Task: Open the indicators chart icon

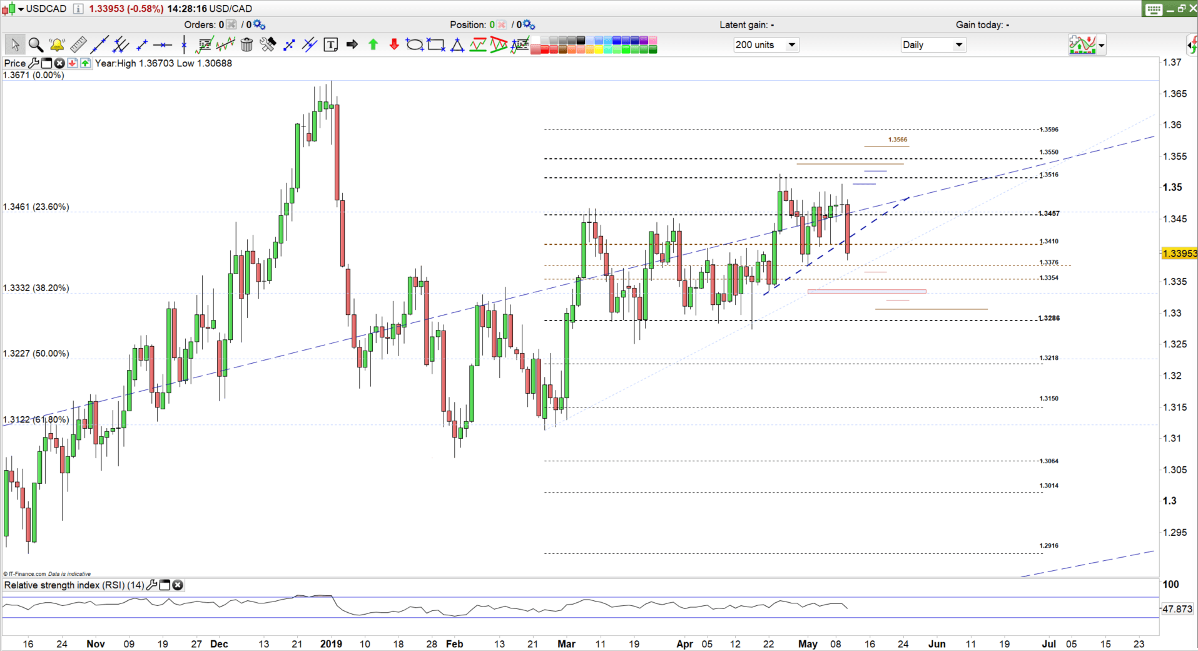Action: pyautogui.click(x=1083, y=45)
